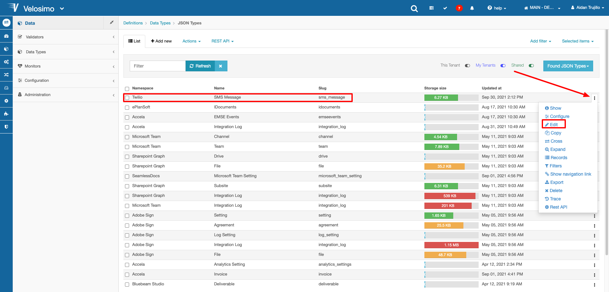Choose Delete from the row context menu
This screenshot has width=609, height=292.
[553, 191]
